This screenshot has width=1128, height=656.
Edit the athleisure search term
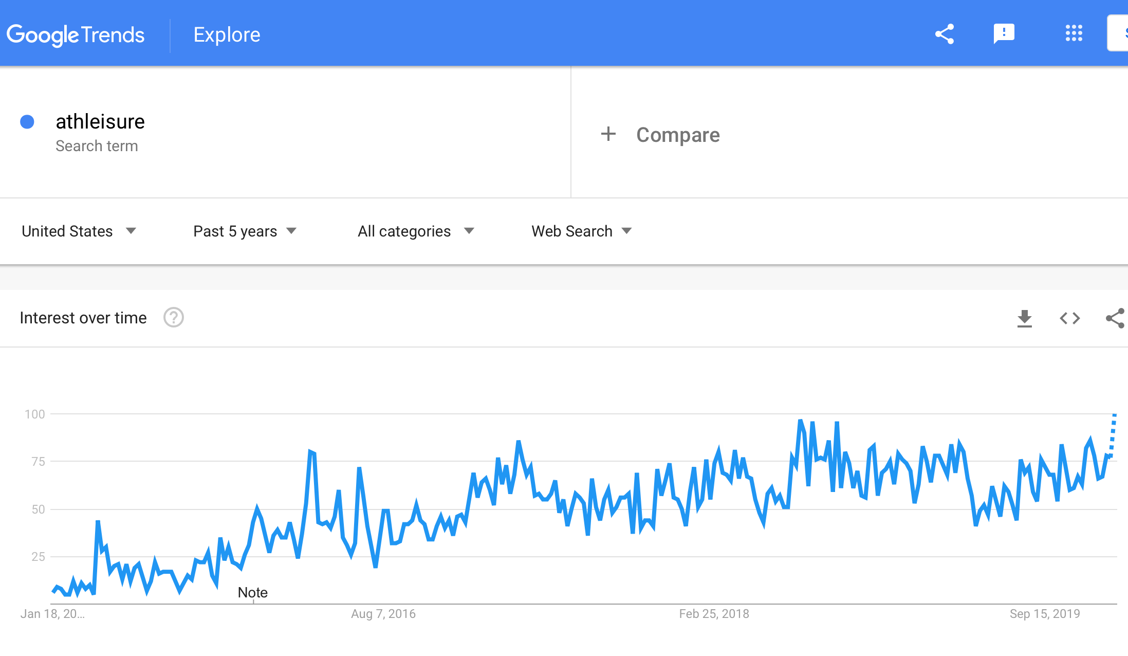click(x=100, y=122)
